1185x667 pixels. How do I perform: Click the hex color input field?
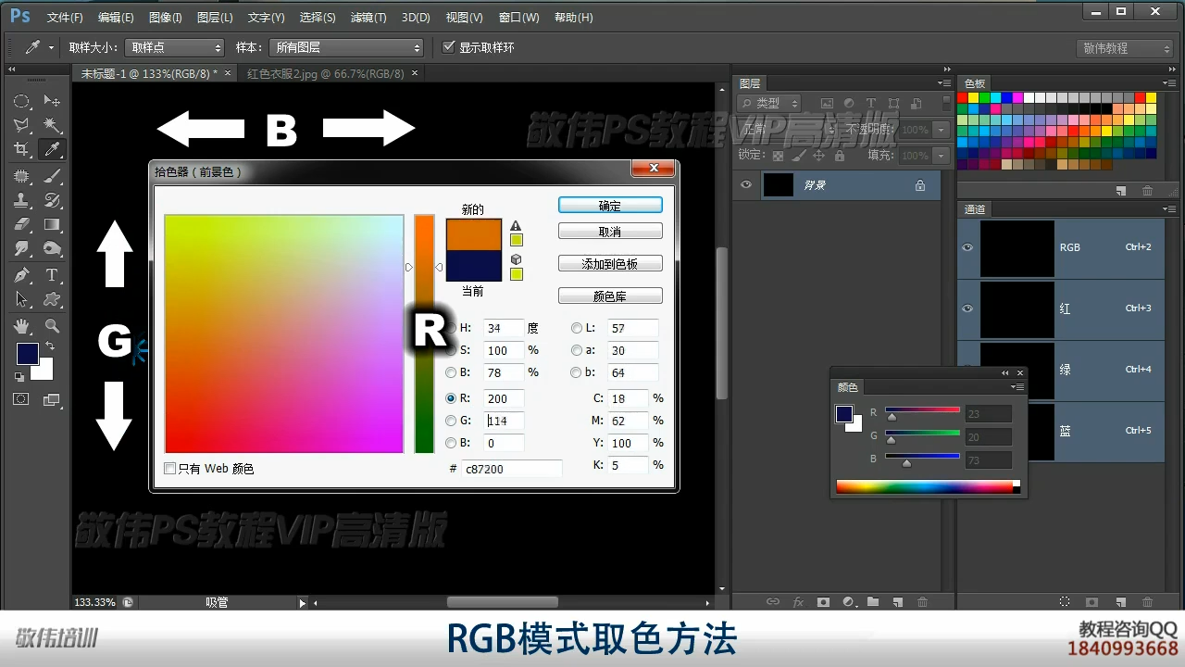point(512,469)
